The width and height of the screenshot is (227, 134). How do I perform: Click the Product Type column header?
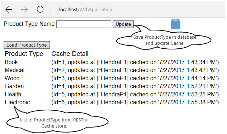pyautogui.click(x=24, y=54)
